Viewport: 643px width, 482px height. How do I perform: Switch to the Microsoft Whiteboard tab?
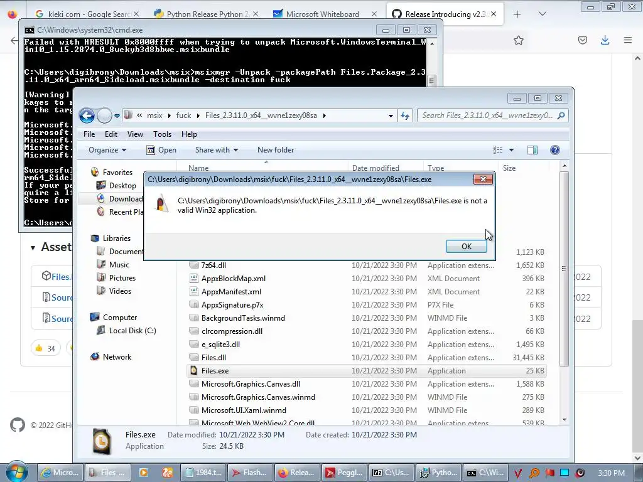point(323,14)
